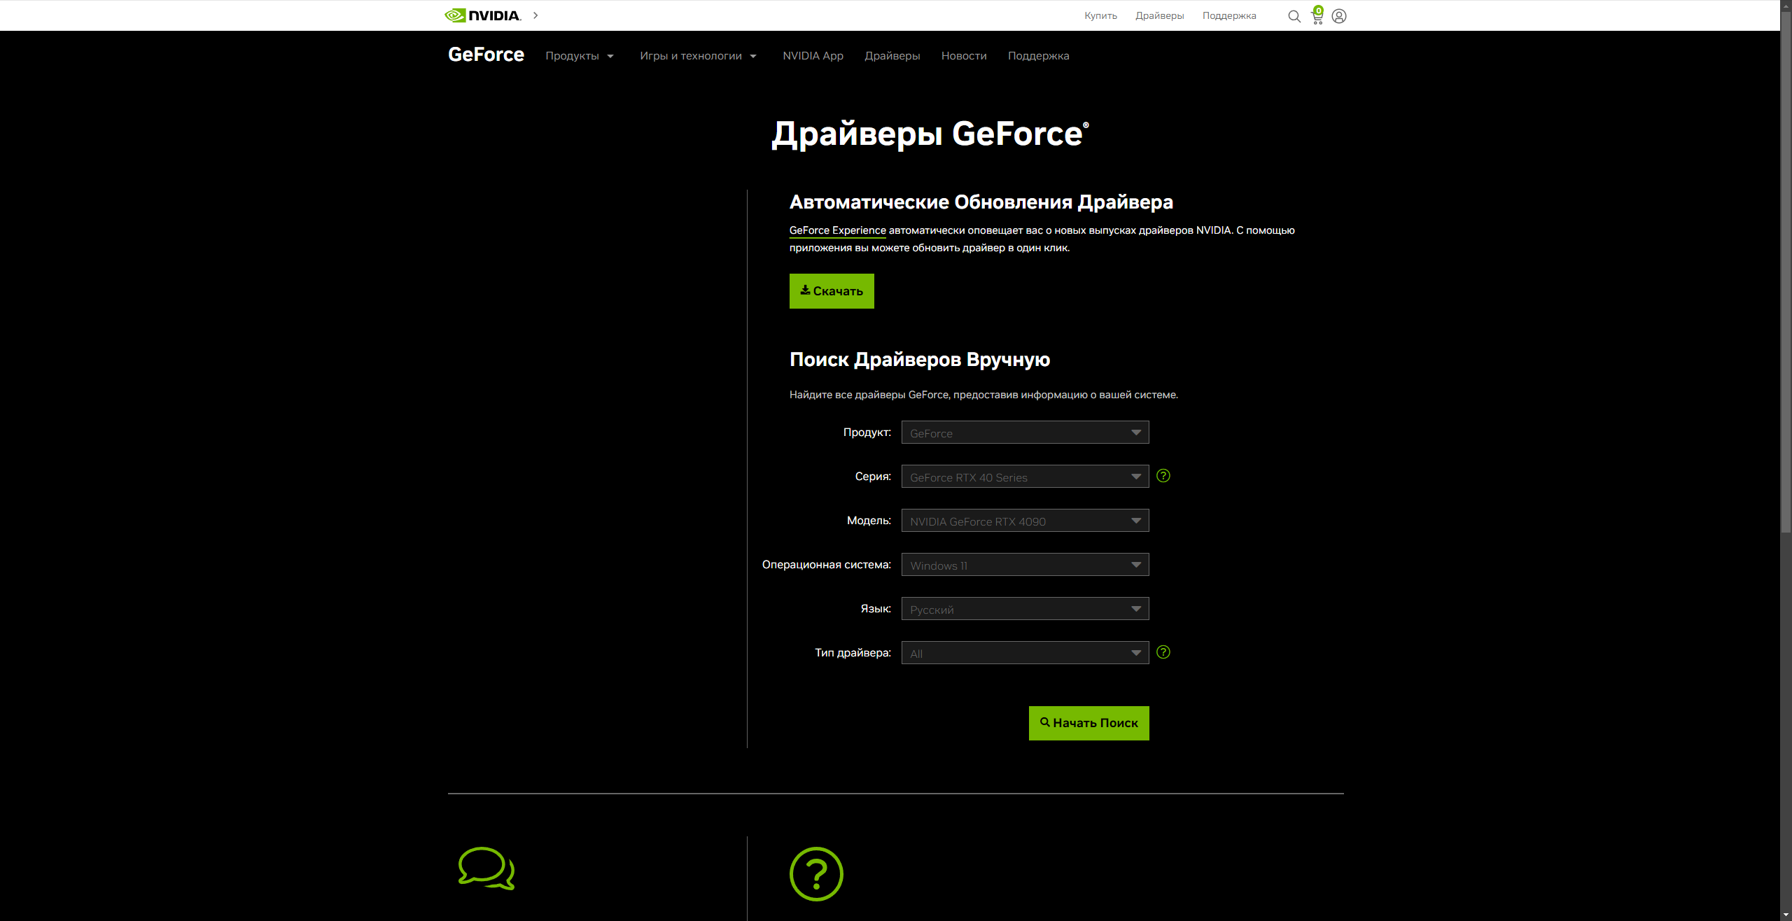Open the Операционная система dropdown showing Windows 11

[1025, 565]
